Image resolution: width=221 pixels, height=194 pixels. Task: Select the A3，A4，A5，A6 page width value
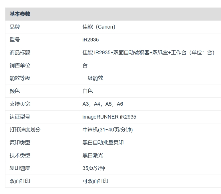[x=103, y=104]
